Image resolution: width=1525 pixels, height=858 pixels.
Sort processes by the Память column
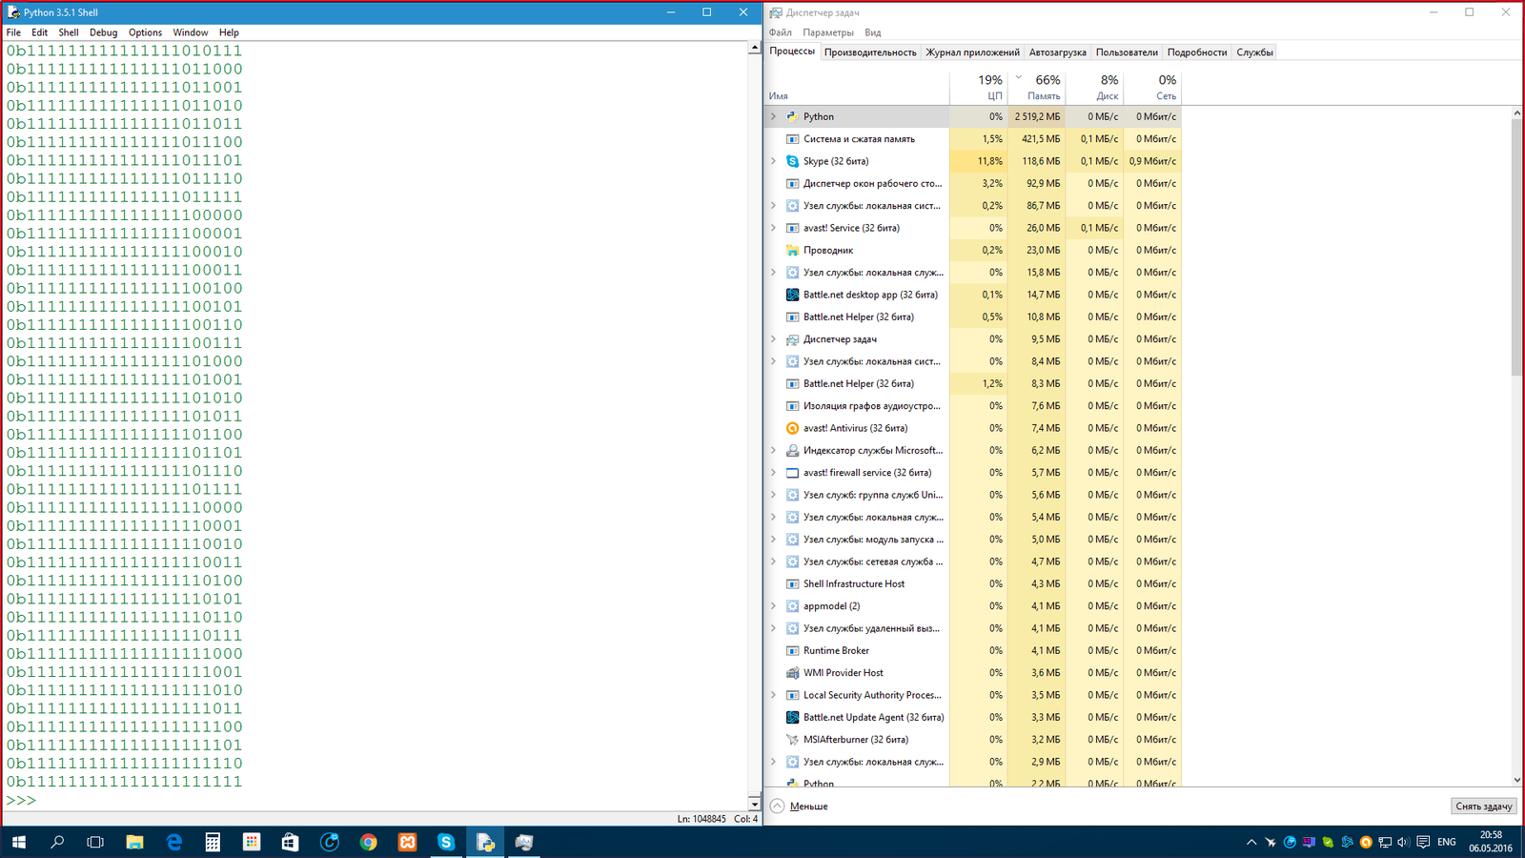tap(1037, 88)
